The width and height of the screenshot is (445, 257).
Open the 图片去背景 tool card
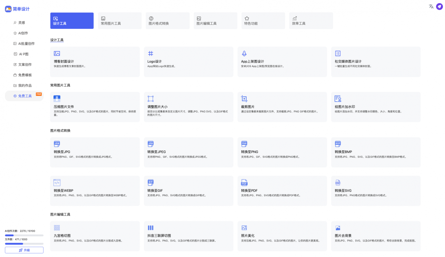click(375, 236)
